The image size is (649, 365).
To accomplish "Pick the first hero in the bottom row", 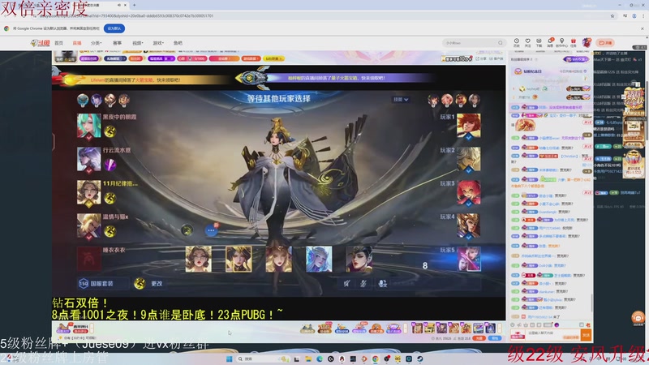I will click(198, 259).
